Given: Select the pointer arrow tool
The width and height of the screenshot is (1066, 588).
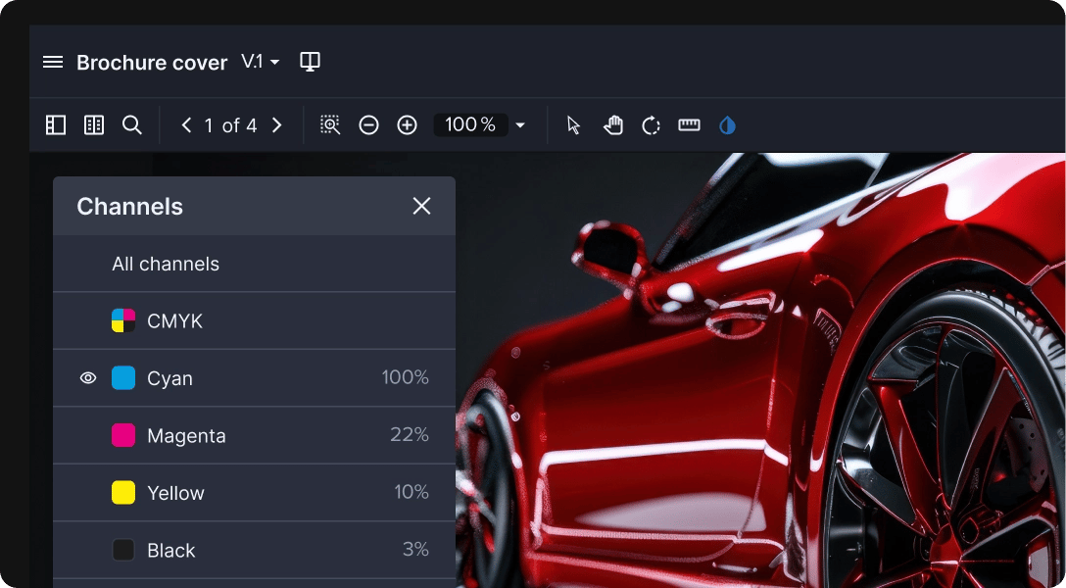Looking at the screenshot, I should click(x=574, y=125).
